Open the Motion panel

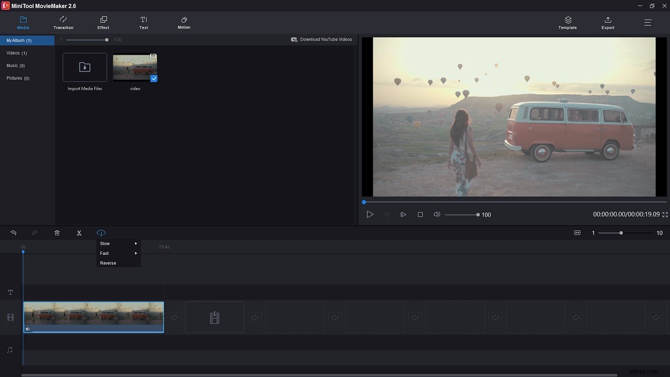(x=183, y=23)
